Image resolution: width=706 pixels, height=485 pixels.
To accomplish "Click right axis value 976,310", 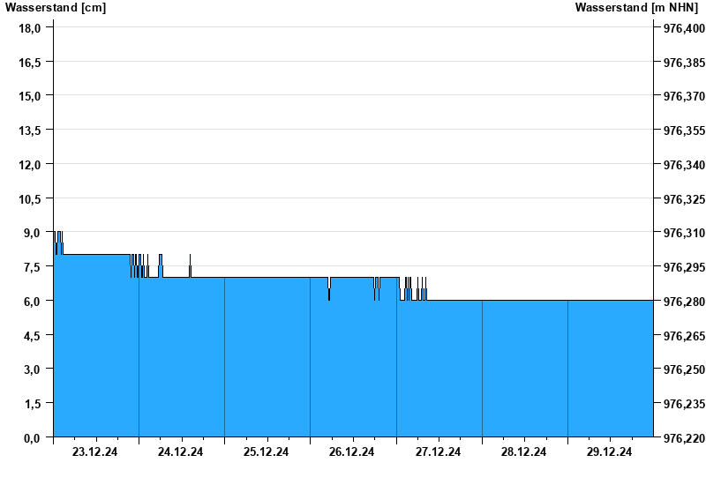I will click(x=685, y=233).
